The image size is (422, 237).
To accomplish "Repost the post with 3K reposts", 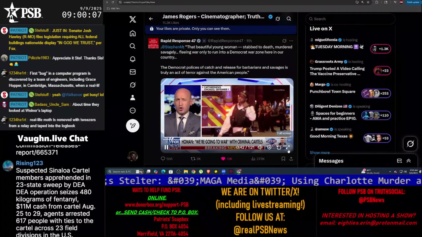I will pos(196,159).
